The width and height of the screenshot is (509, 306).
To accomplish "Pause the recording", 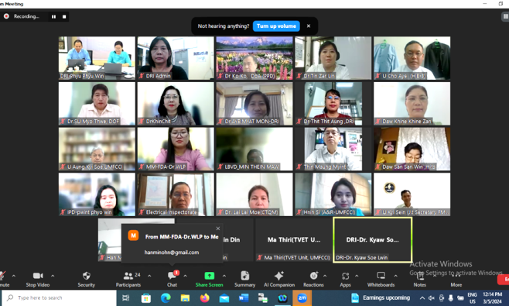I will [x=53, y=16].
